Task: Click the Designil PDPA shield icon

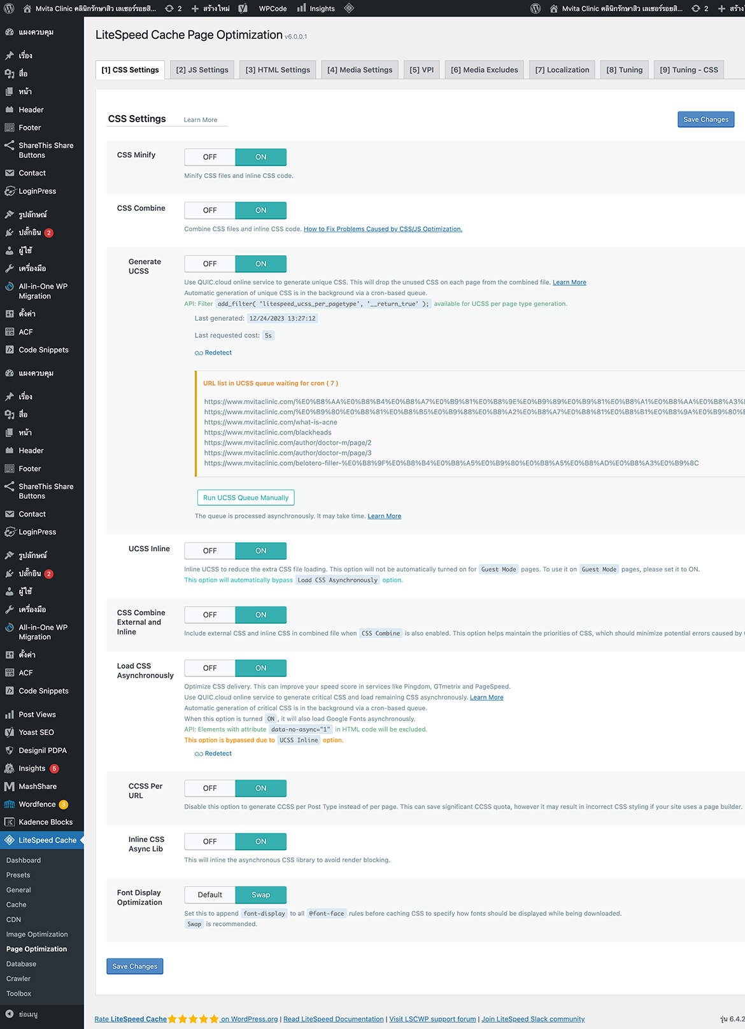Action: (x=10, y=750)
